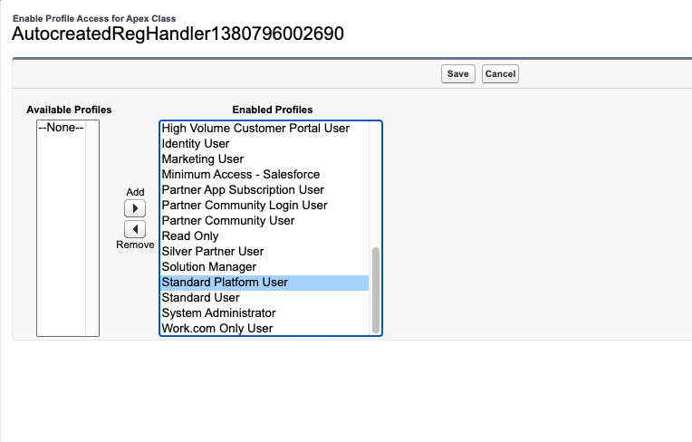This screenshot has height=442, width=692.
Task: Click the Enabled Profiles list scrollbar
Action: point(376,290)
